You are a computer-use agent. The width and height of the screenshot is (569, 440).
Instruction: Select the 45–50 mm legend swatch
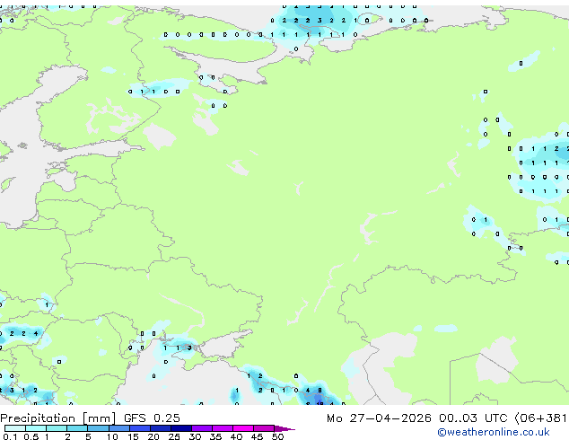click(264, 428)
